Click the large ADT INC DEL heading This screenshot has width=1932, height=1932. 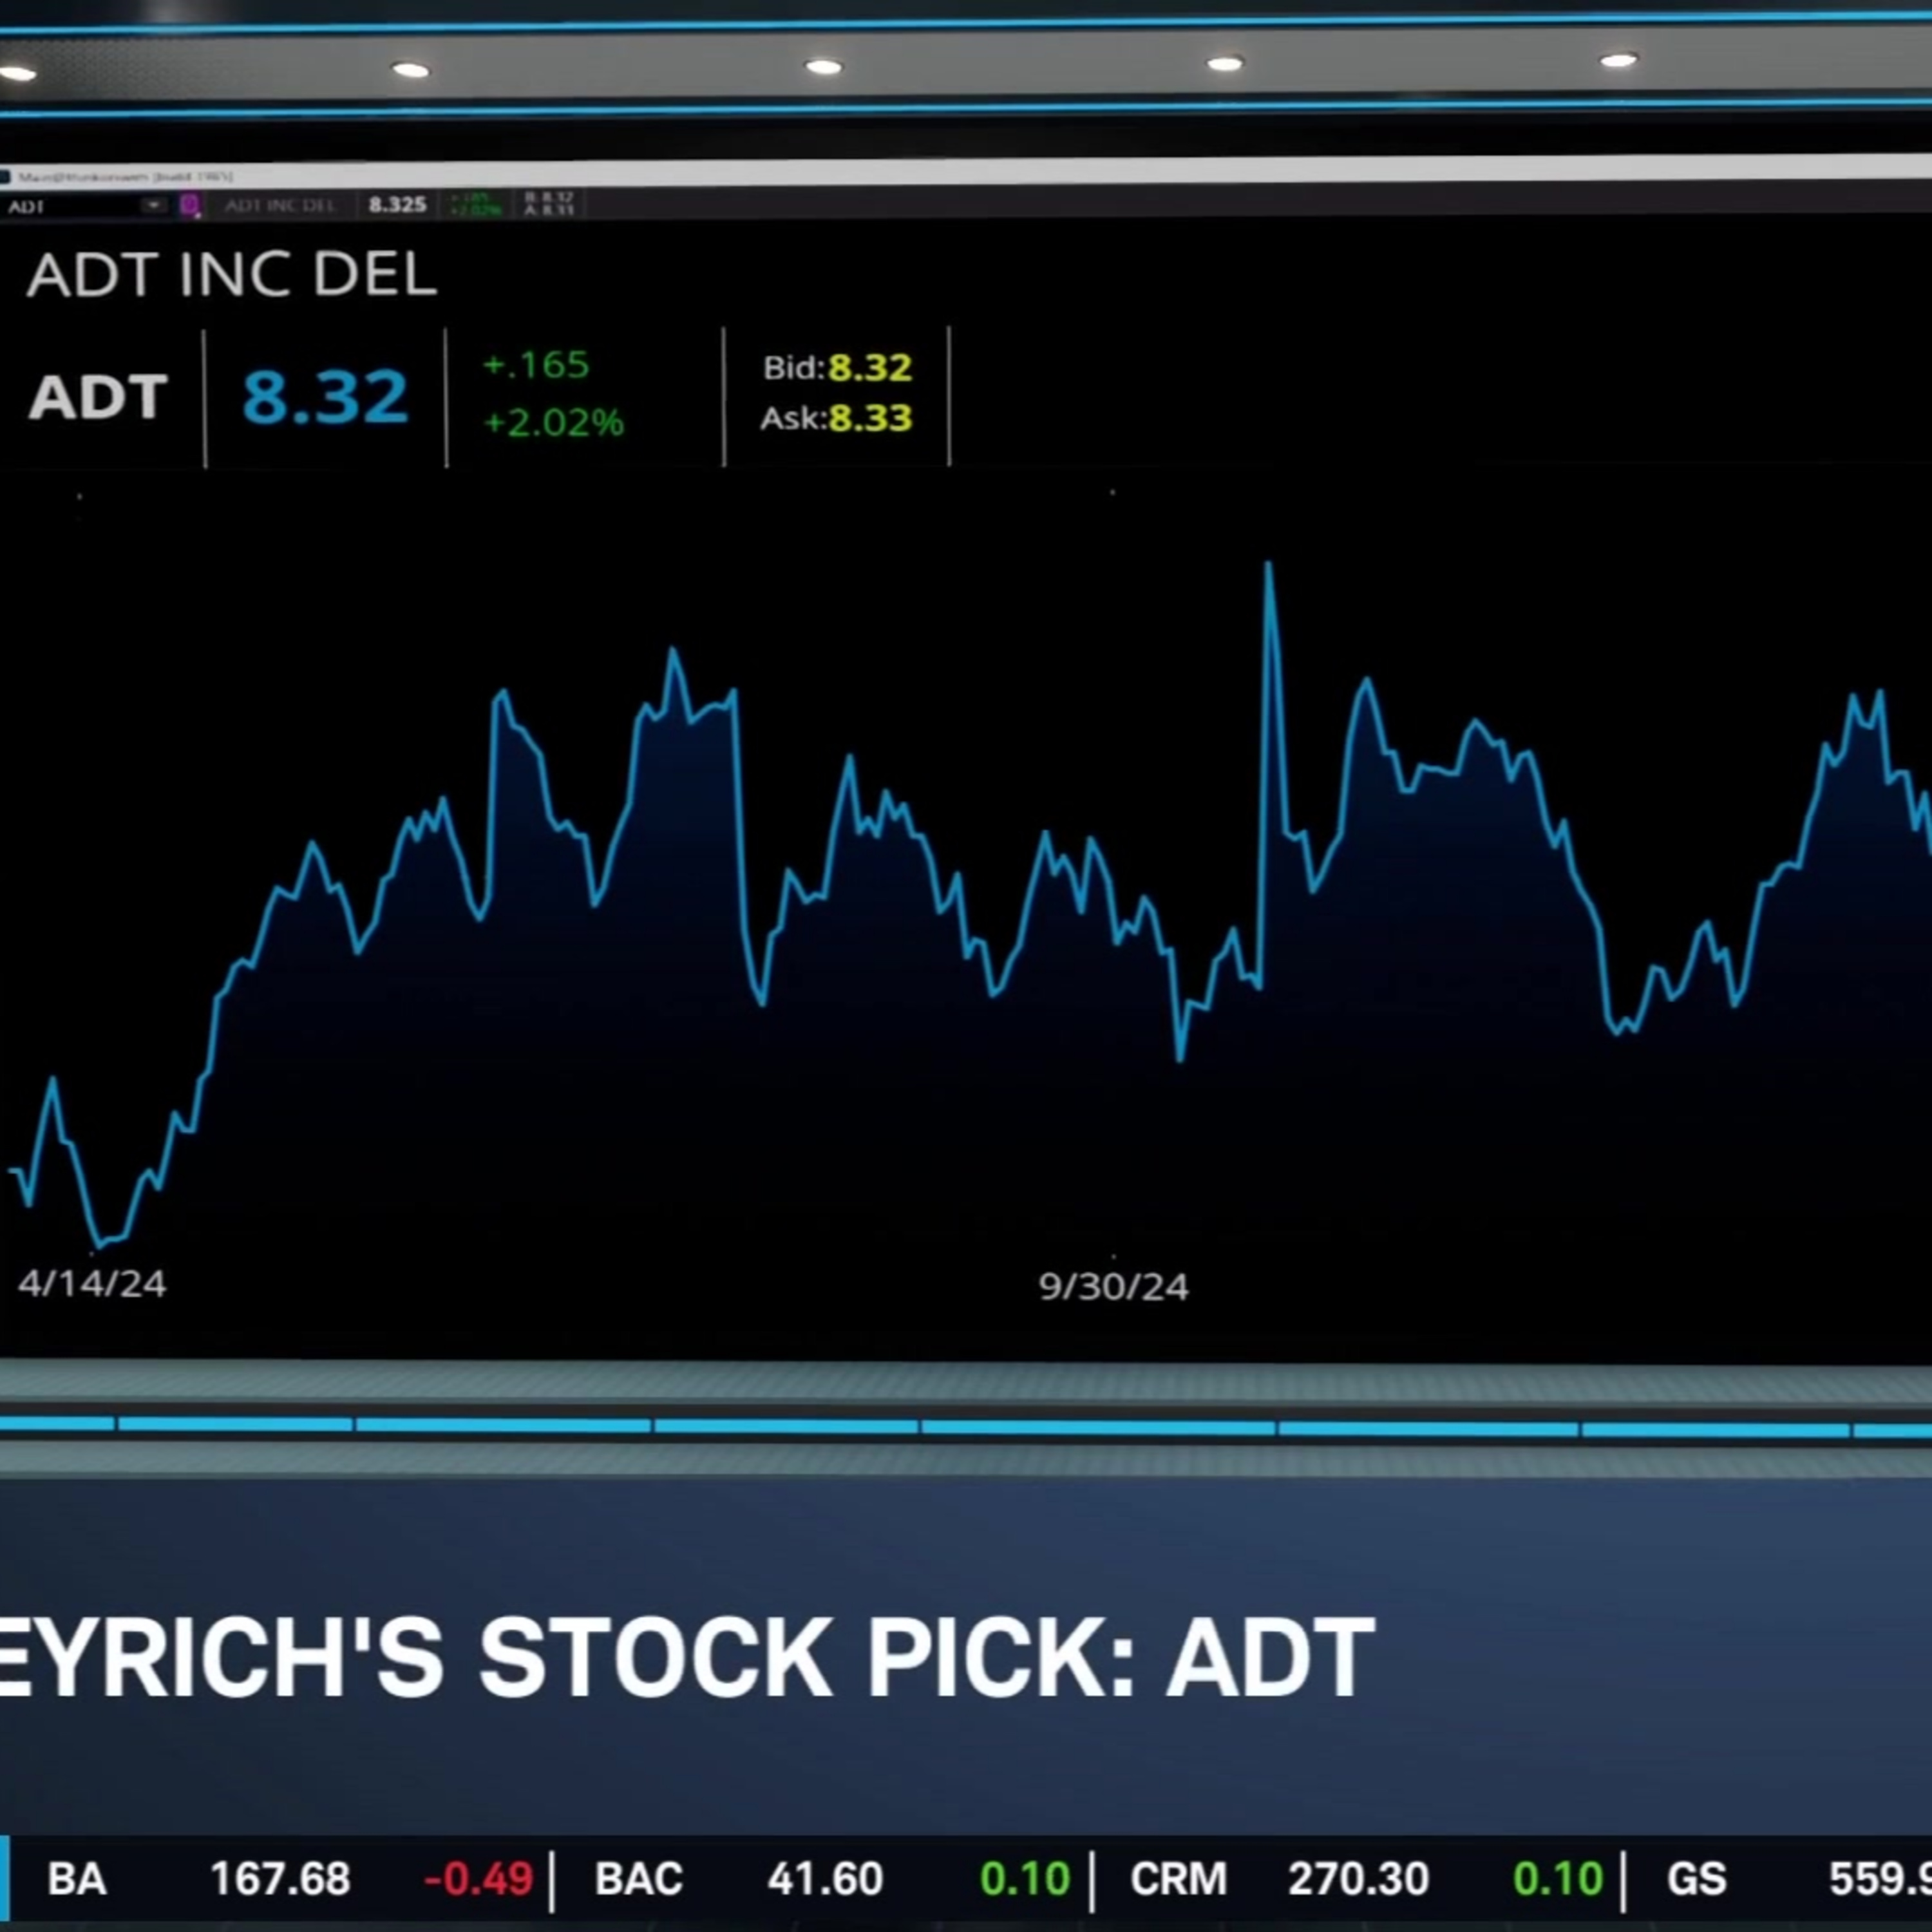tap(232, 274)
